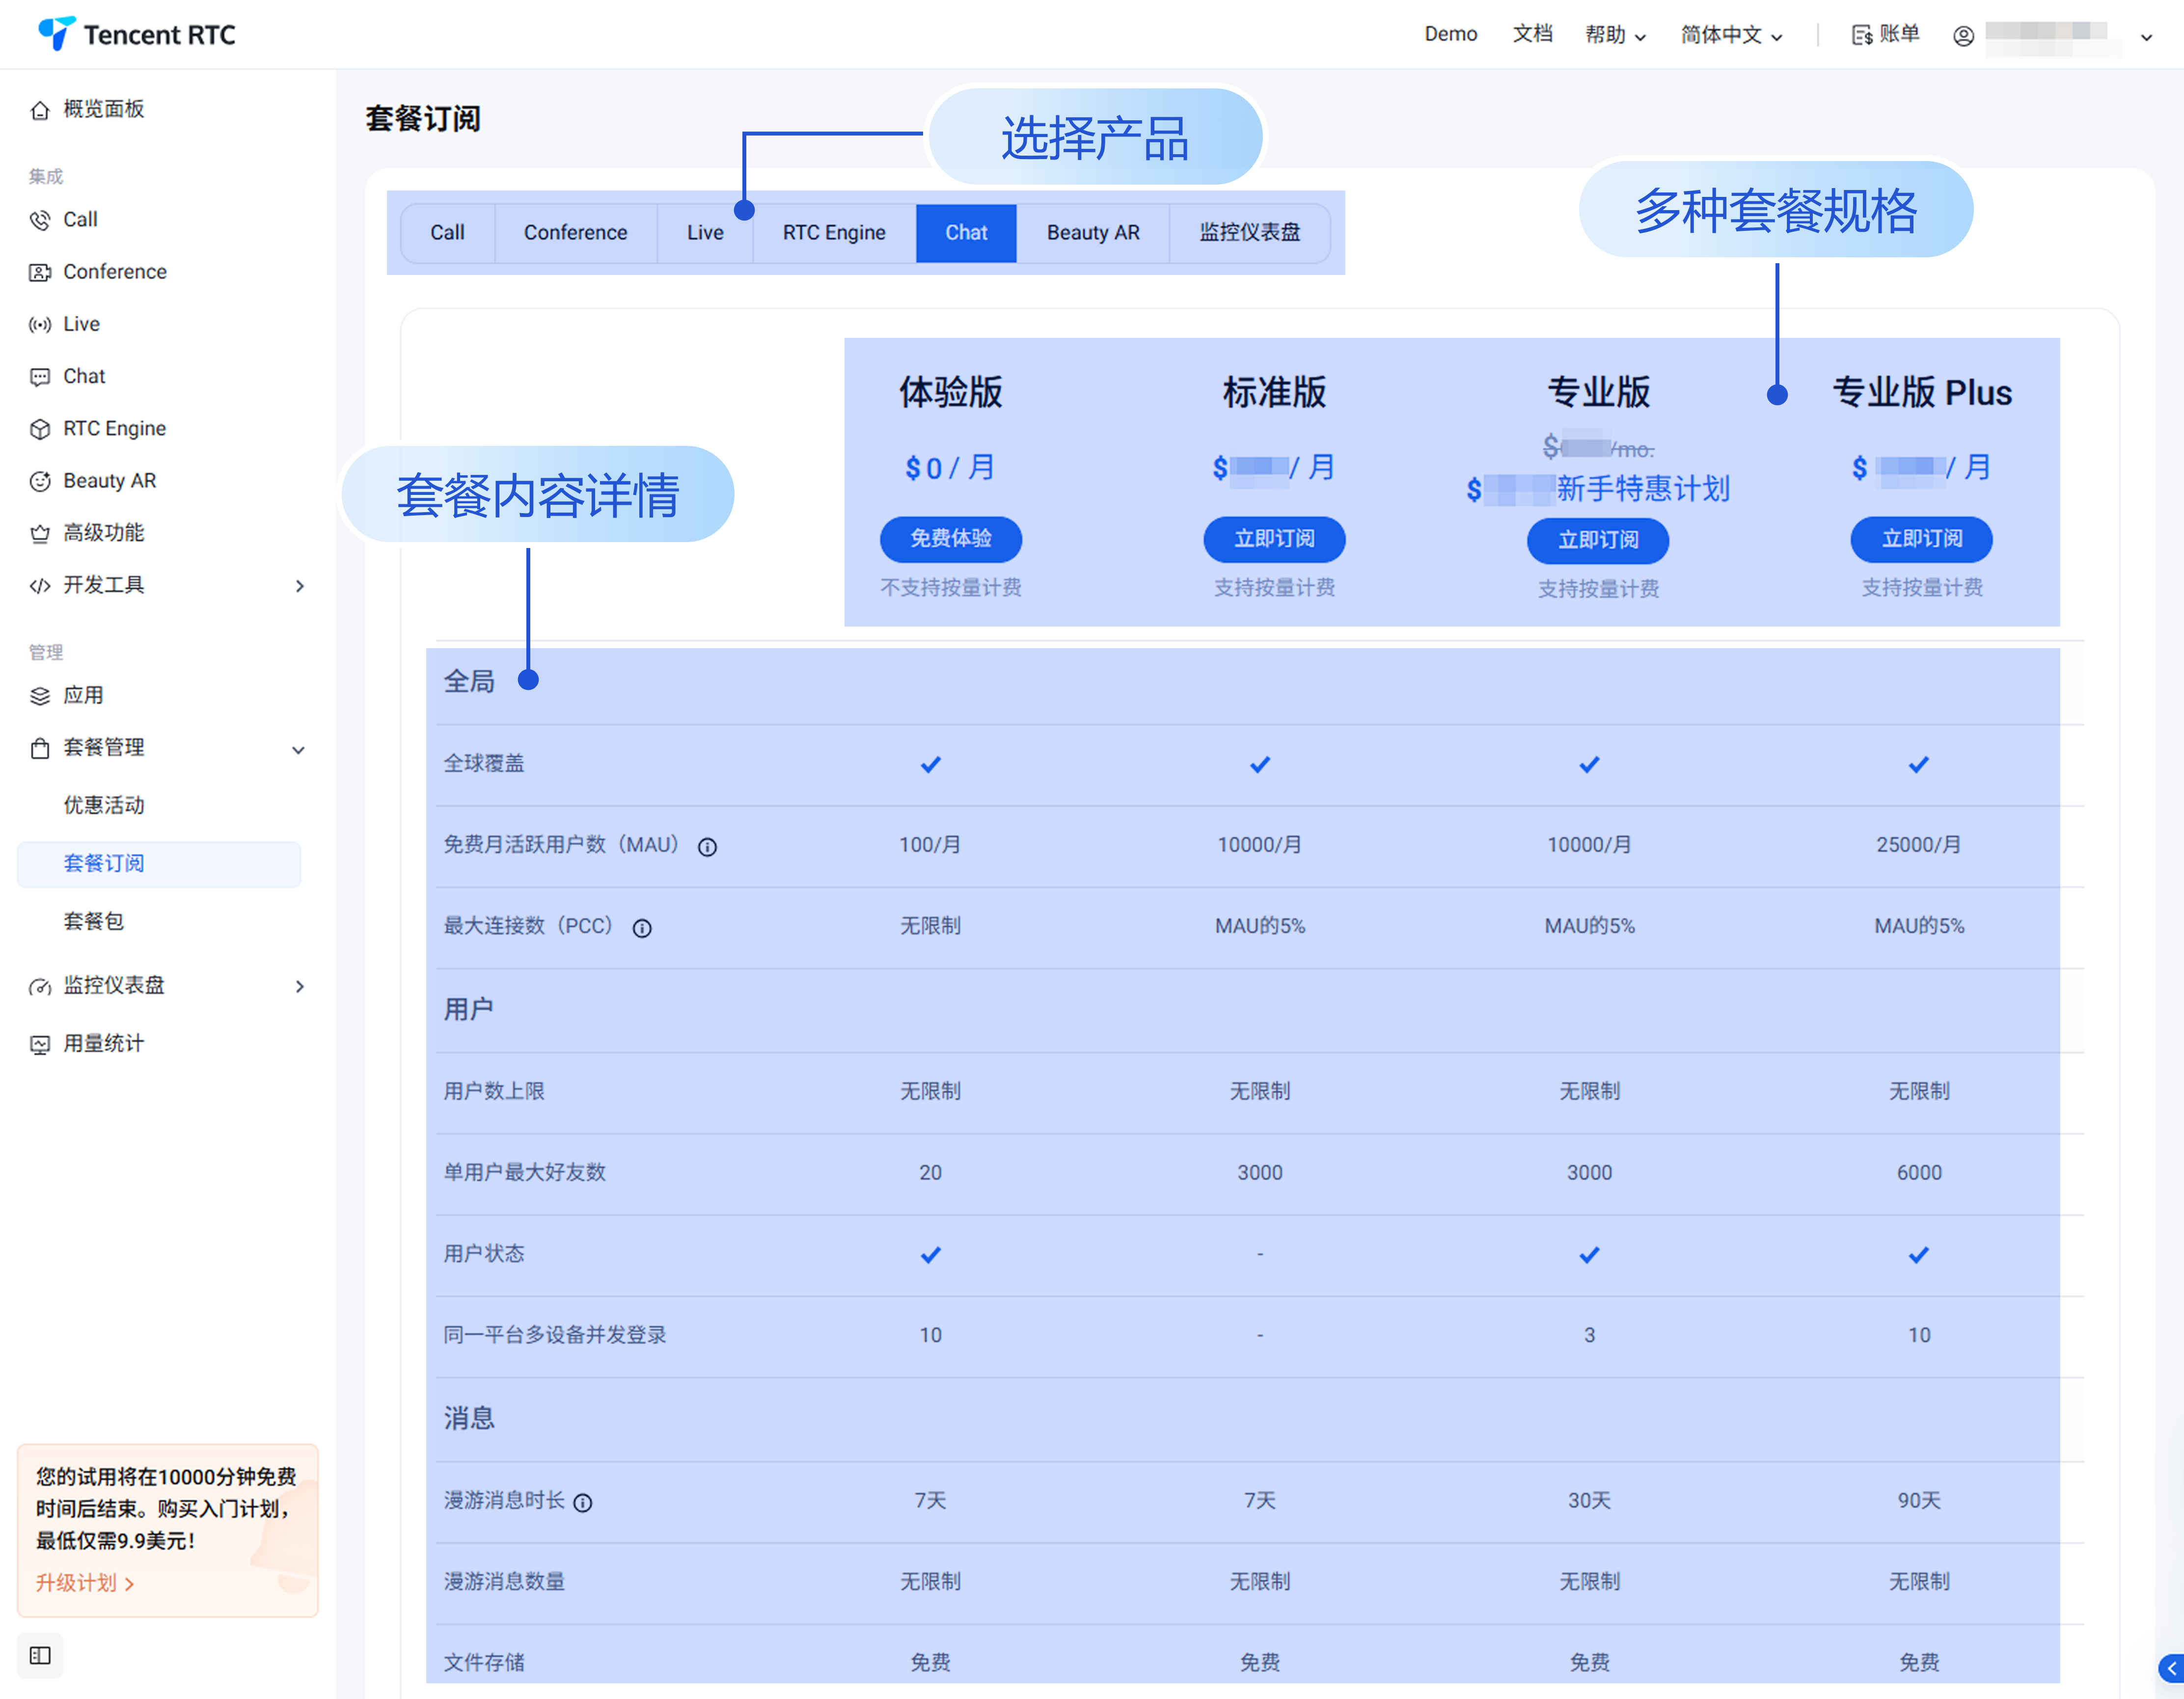The width and height of the screenshot is (2184, 1699).
Task: Click 升级计划 link in trial notice
Action: [85, 1582]
